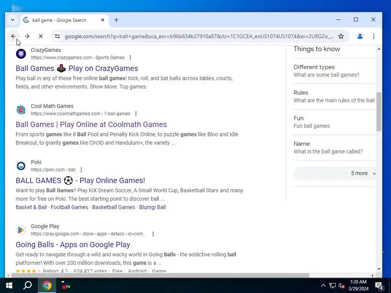The width and height of the screenshot is (391, 293).
Task: Go back to the previous page
Action: (13, 36)
